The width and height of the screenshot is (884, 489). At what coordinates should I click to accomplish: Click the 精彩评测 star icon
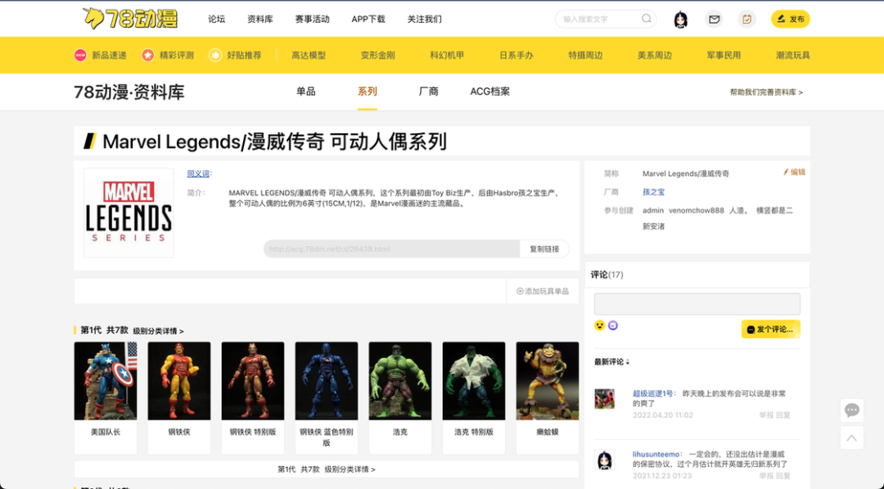click(x=147, y=56)
